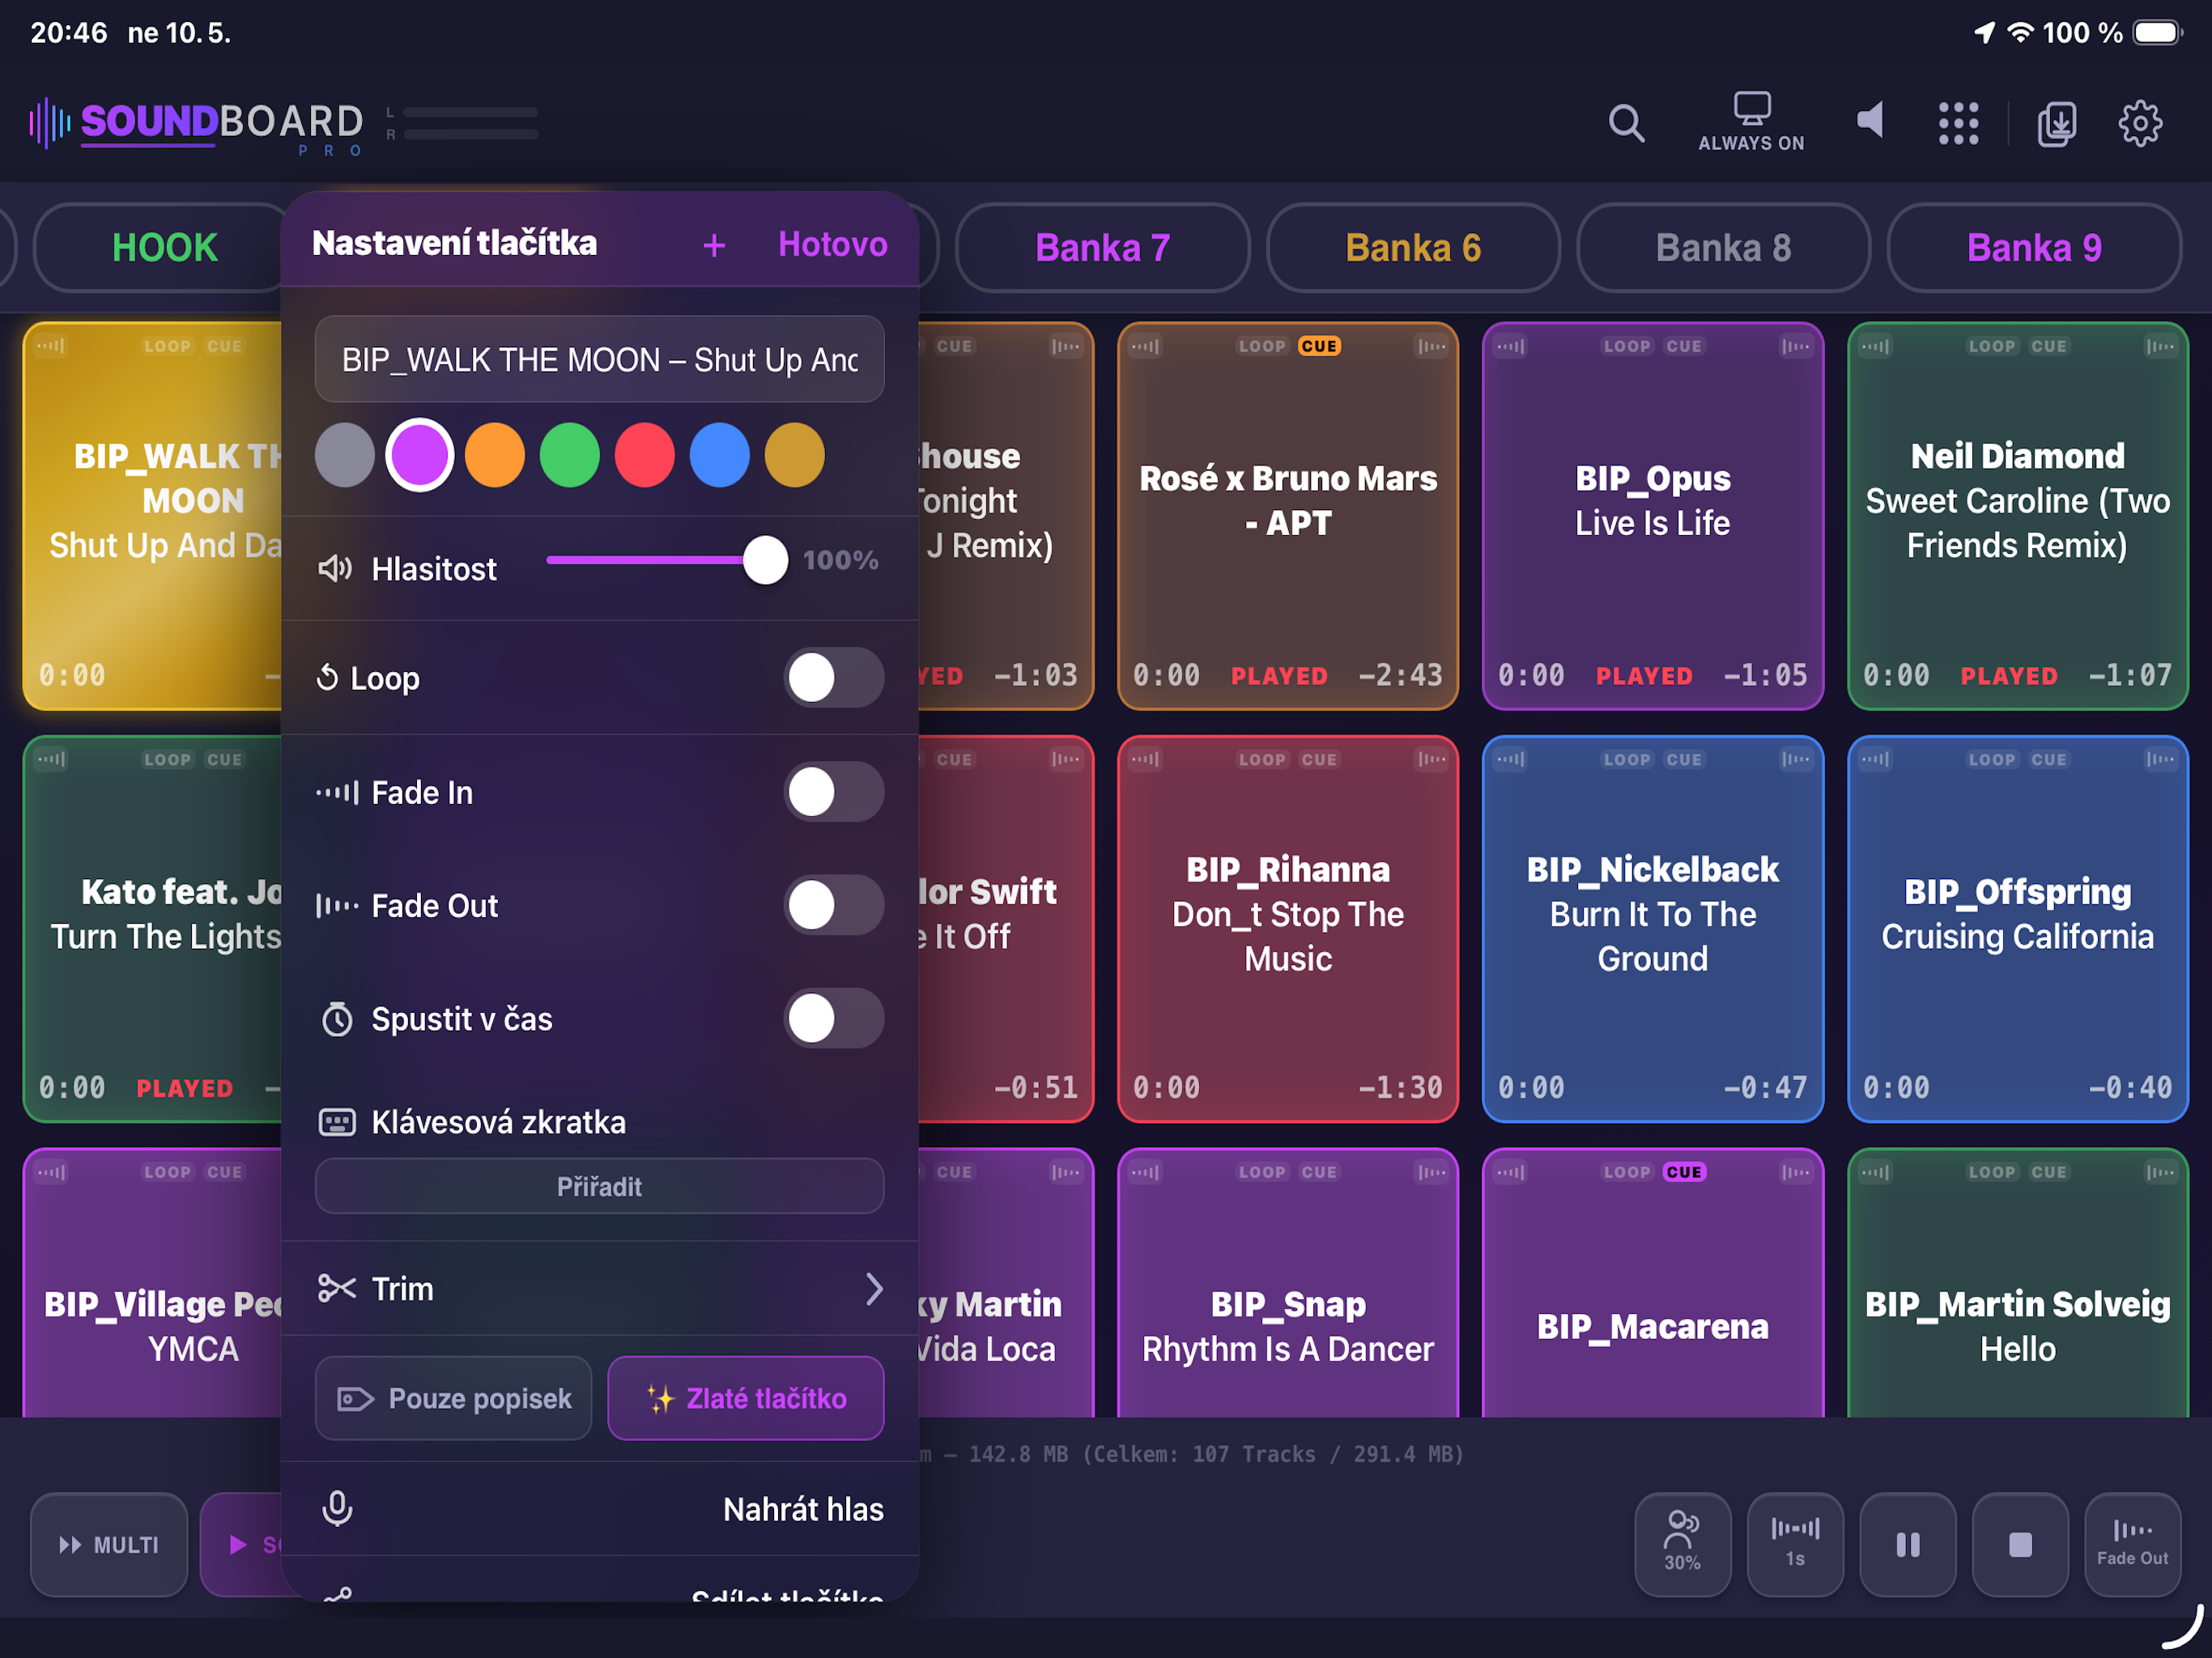
Task: Turn on the Spustit v čas switch
Action: (x=834, y=1018)
